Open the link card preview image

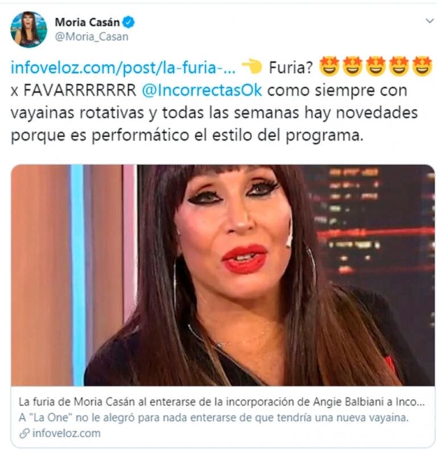click(223, 275)
